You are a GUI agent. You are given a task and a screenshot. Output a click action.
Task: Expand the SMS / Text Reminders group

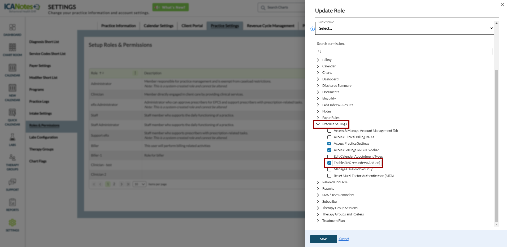(x=318, y=195)
